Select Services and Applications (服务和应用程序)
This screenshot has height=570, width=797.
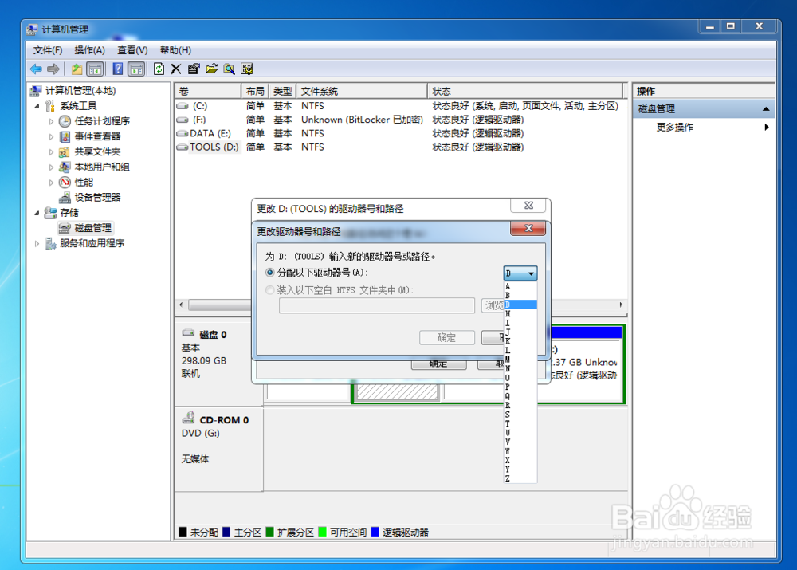click(x=92, y=243)
